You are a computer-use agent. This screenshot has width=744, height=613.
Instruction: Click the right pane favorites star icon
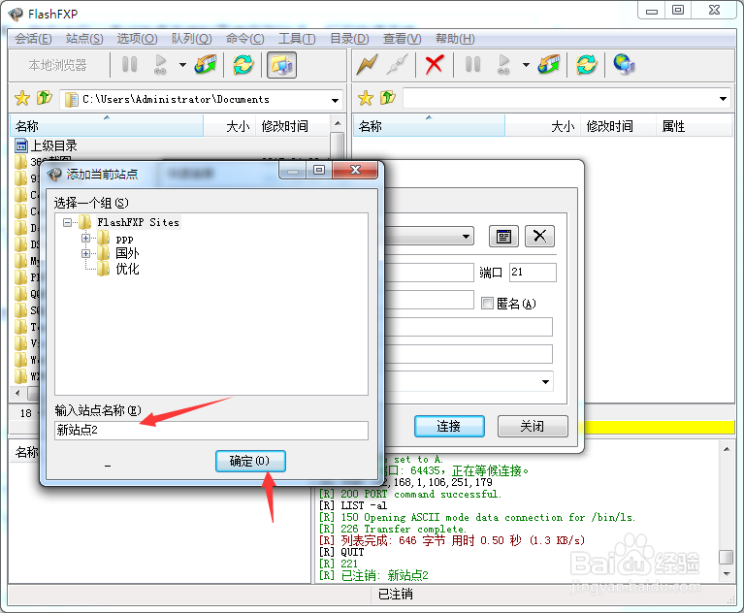[x=366, y=99]
